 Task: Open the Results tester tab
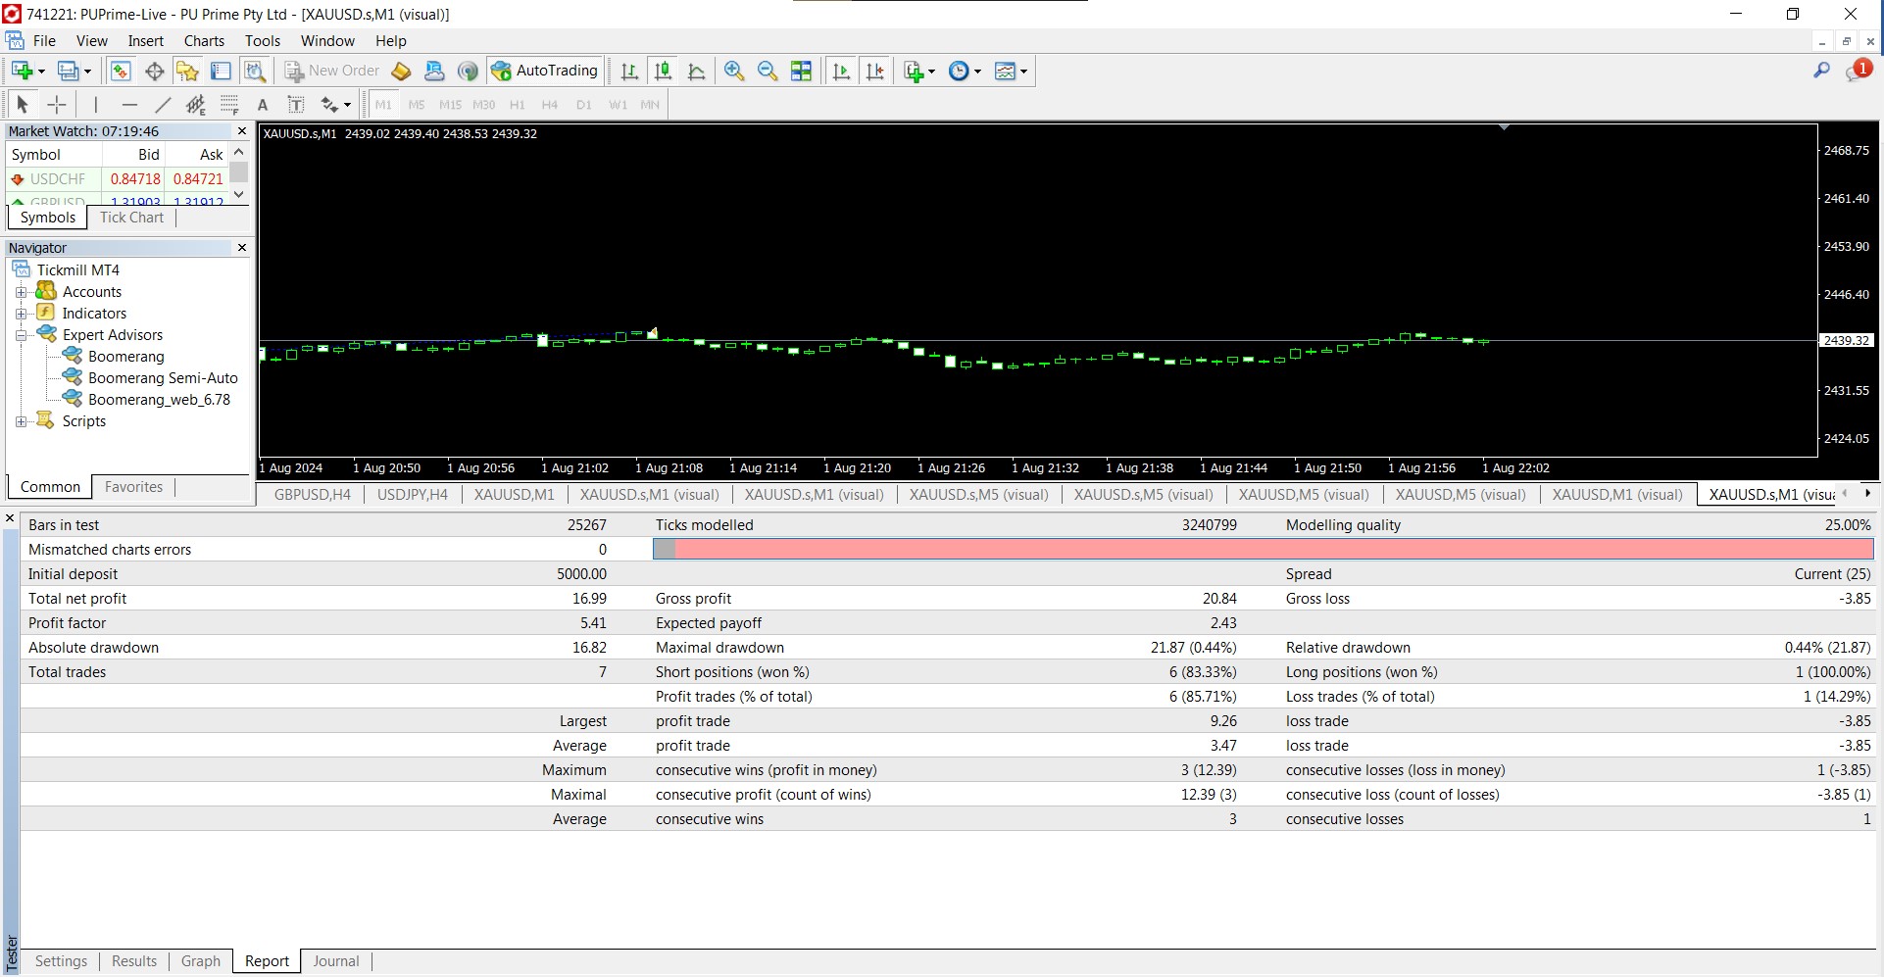pyautogui.click(x=134, y=961)
